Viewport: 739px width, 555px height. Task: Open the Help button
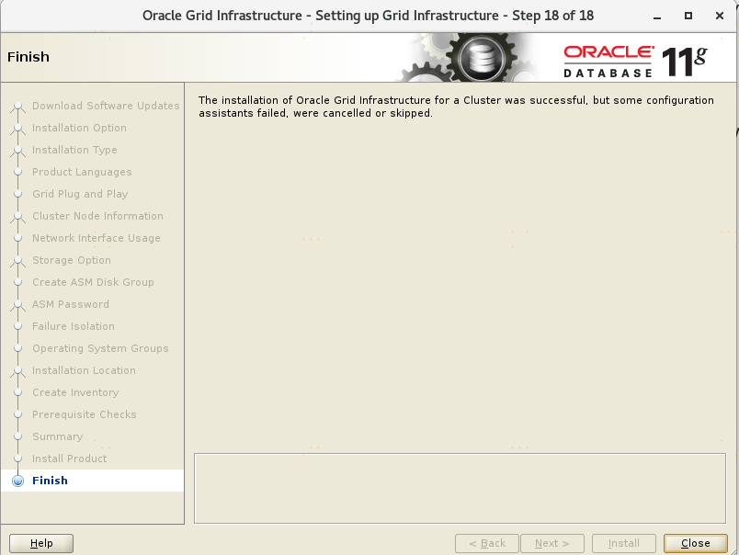[41, 543]
